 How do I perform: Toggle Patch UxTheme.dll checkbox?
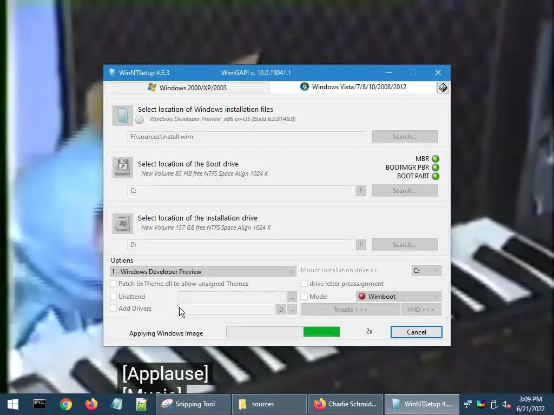coord(114,284)
